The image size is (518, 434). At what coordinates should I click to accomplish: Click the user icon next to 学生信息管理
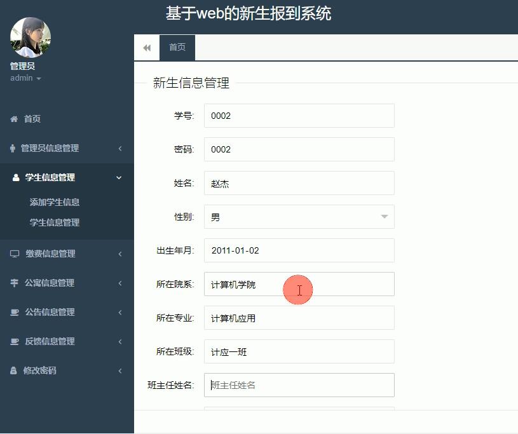coord(14,177)
